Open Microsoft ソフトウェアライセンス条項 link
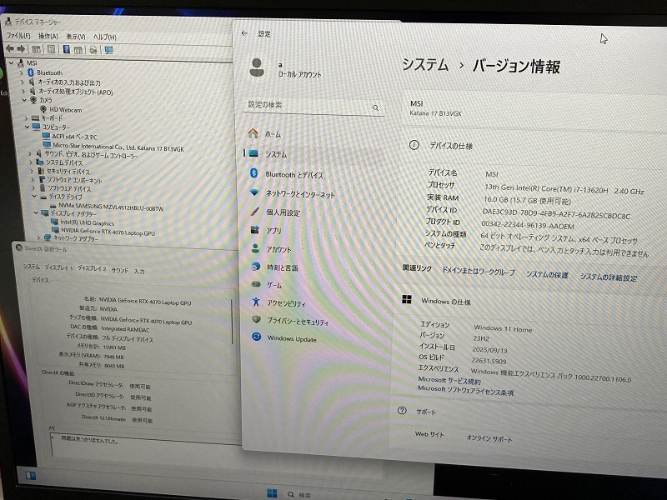667x500 pixels. coord(466,390)
